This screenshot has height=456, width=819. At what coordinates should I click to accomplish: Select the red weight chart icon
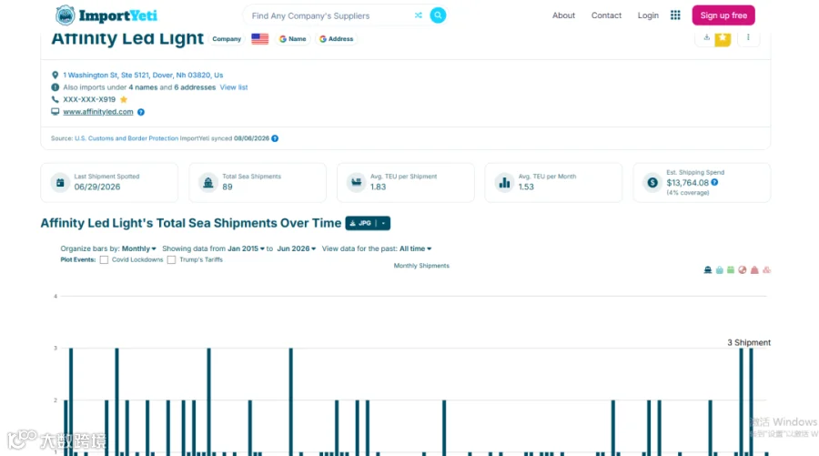click(x=754, y=270)
